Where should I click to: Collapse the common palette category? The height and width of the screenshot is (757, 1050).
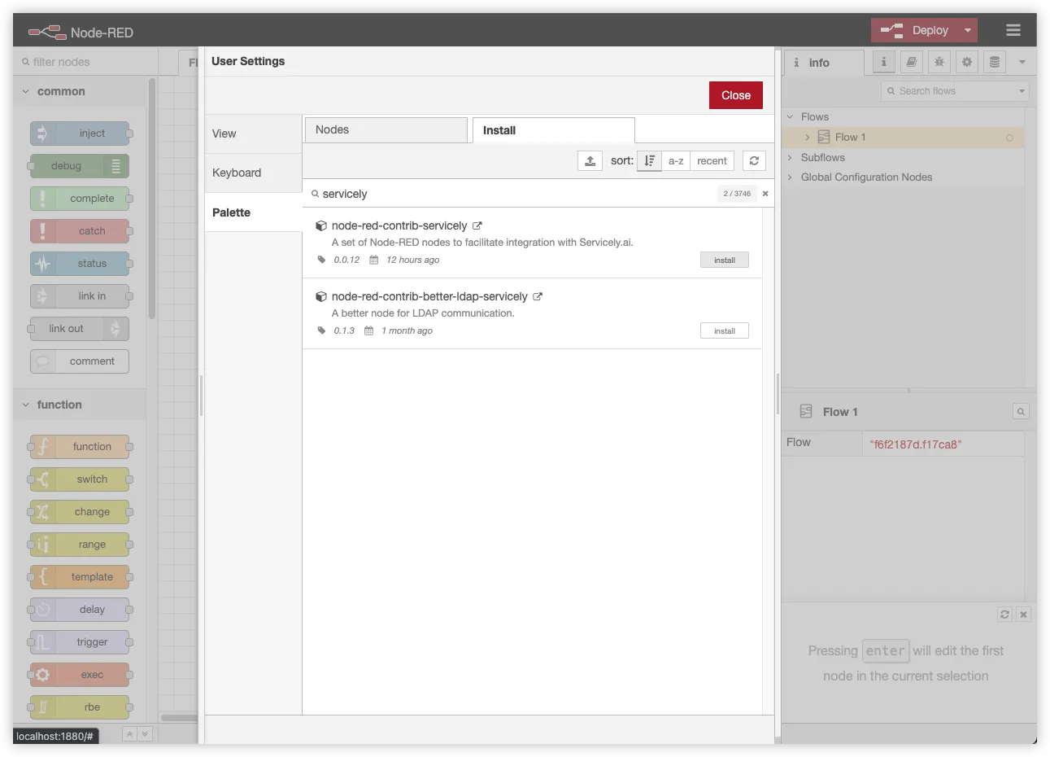pyautogui.click(x=80, y=91)
